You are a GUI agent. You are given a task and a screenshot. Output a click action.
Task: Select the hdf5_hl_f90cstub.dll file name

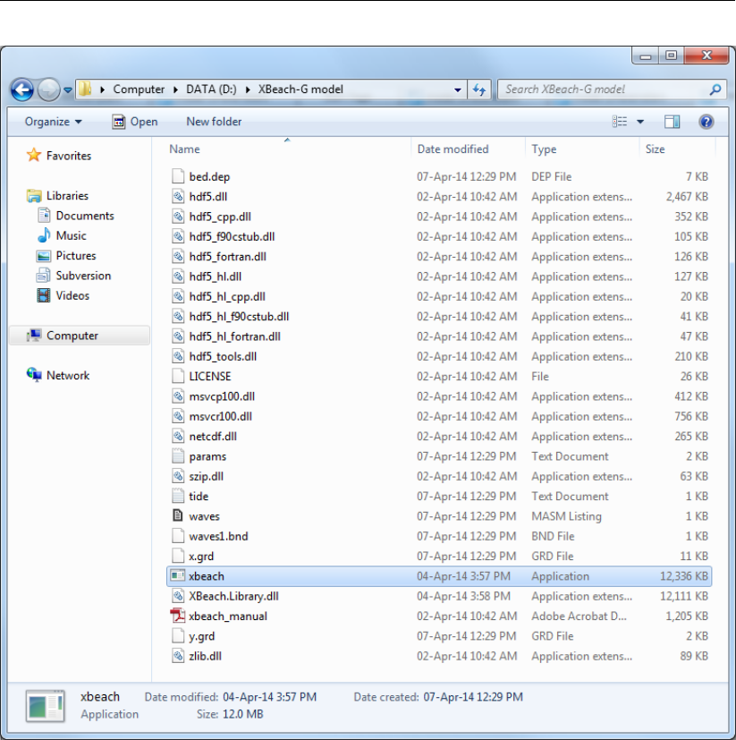[x=239, y=317]
